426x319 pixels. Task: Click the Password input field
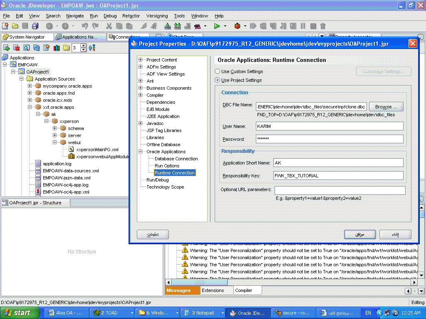[x=329, y=139]
